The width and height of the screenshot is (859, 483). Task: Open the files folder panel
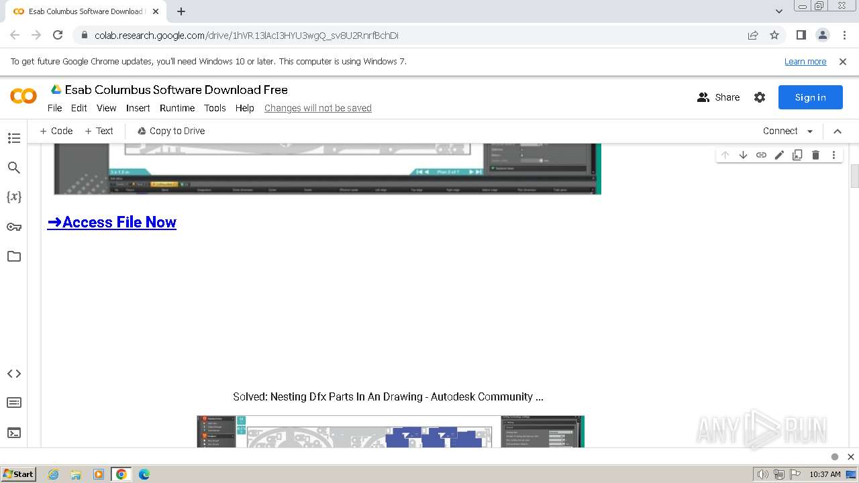[x=14, y=256]
